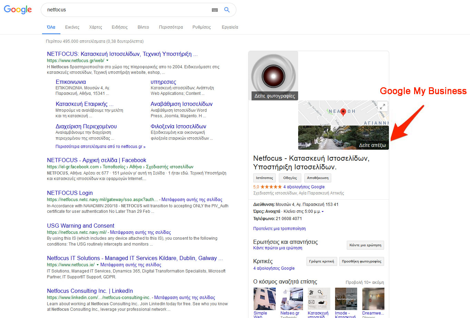Click the 'Γράψτε κριτική' button
Viewport: 470px width, 318px height.
[322, 261]
